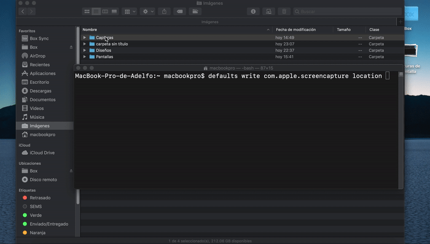Open Box Sync in sidebar
This screenshot has width=430, height=244.
click(39, 38)
